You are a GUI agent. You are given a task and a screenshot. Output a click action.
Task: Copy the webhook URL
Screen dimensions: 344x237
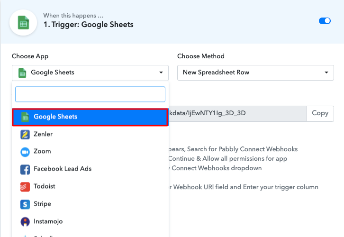(x=320, y=113)
